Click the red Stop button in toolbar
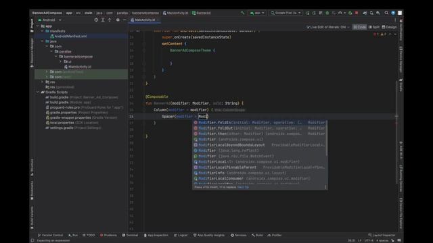 pos(357,13)
